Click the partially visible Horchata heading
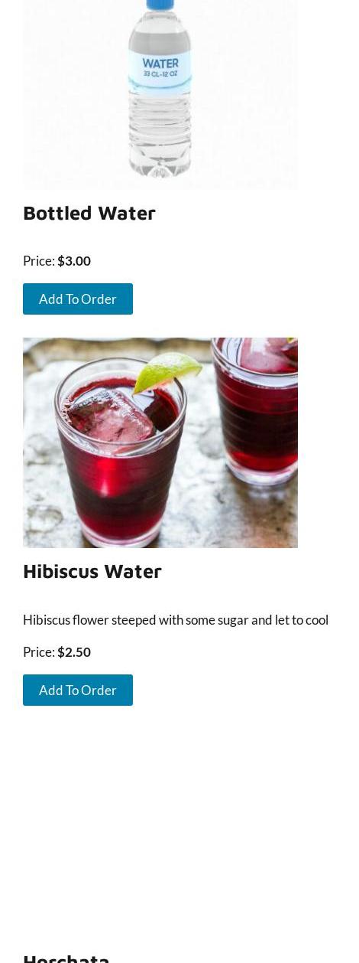This screenshot has width=359, height=963. (66, 958)
